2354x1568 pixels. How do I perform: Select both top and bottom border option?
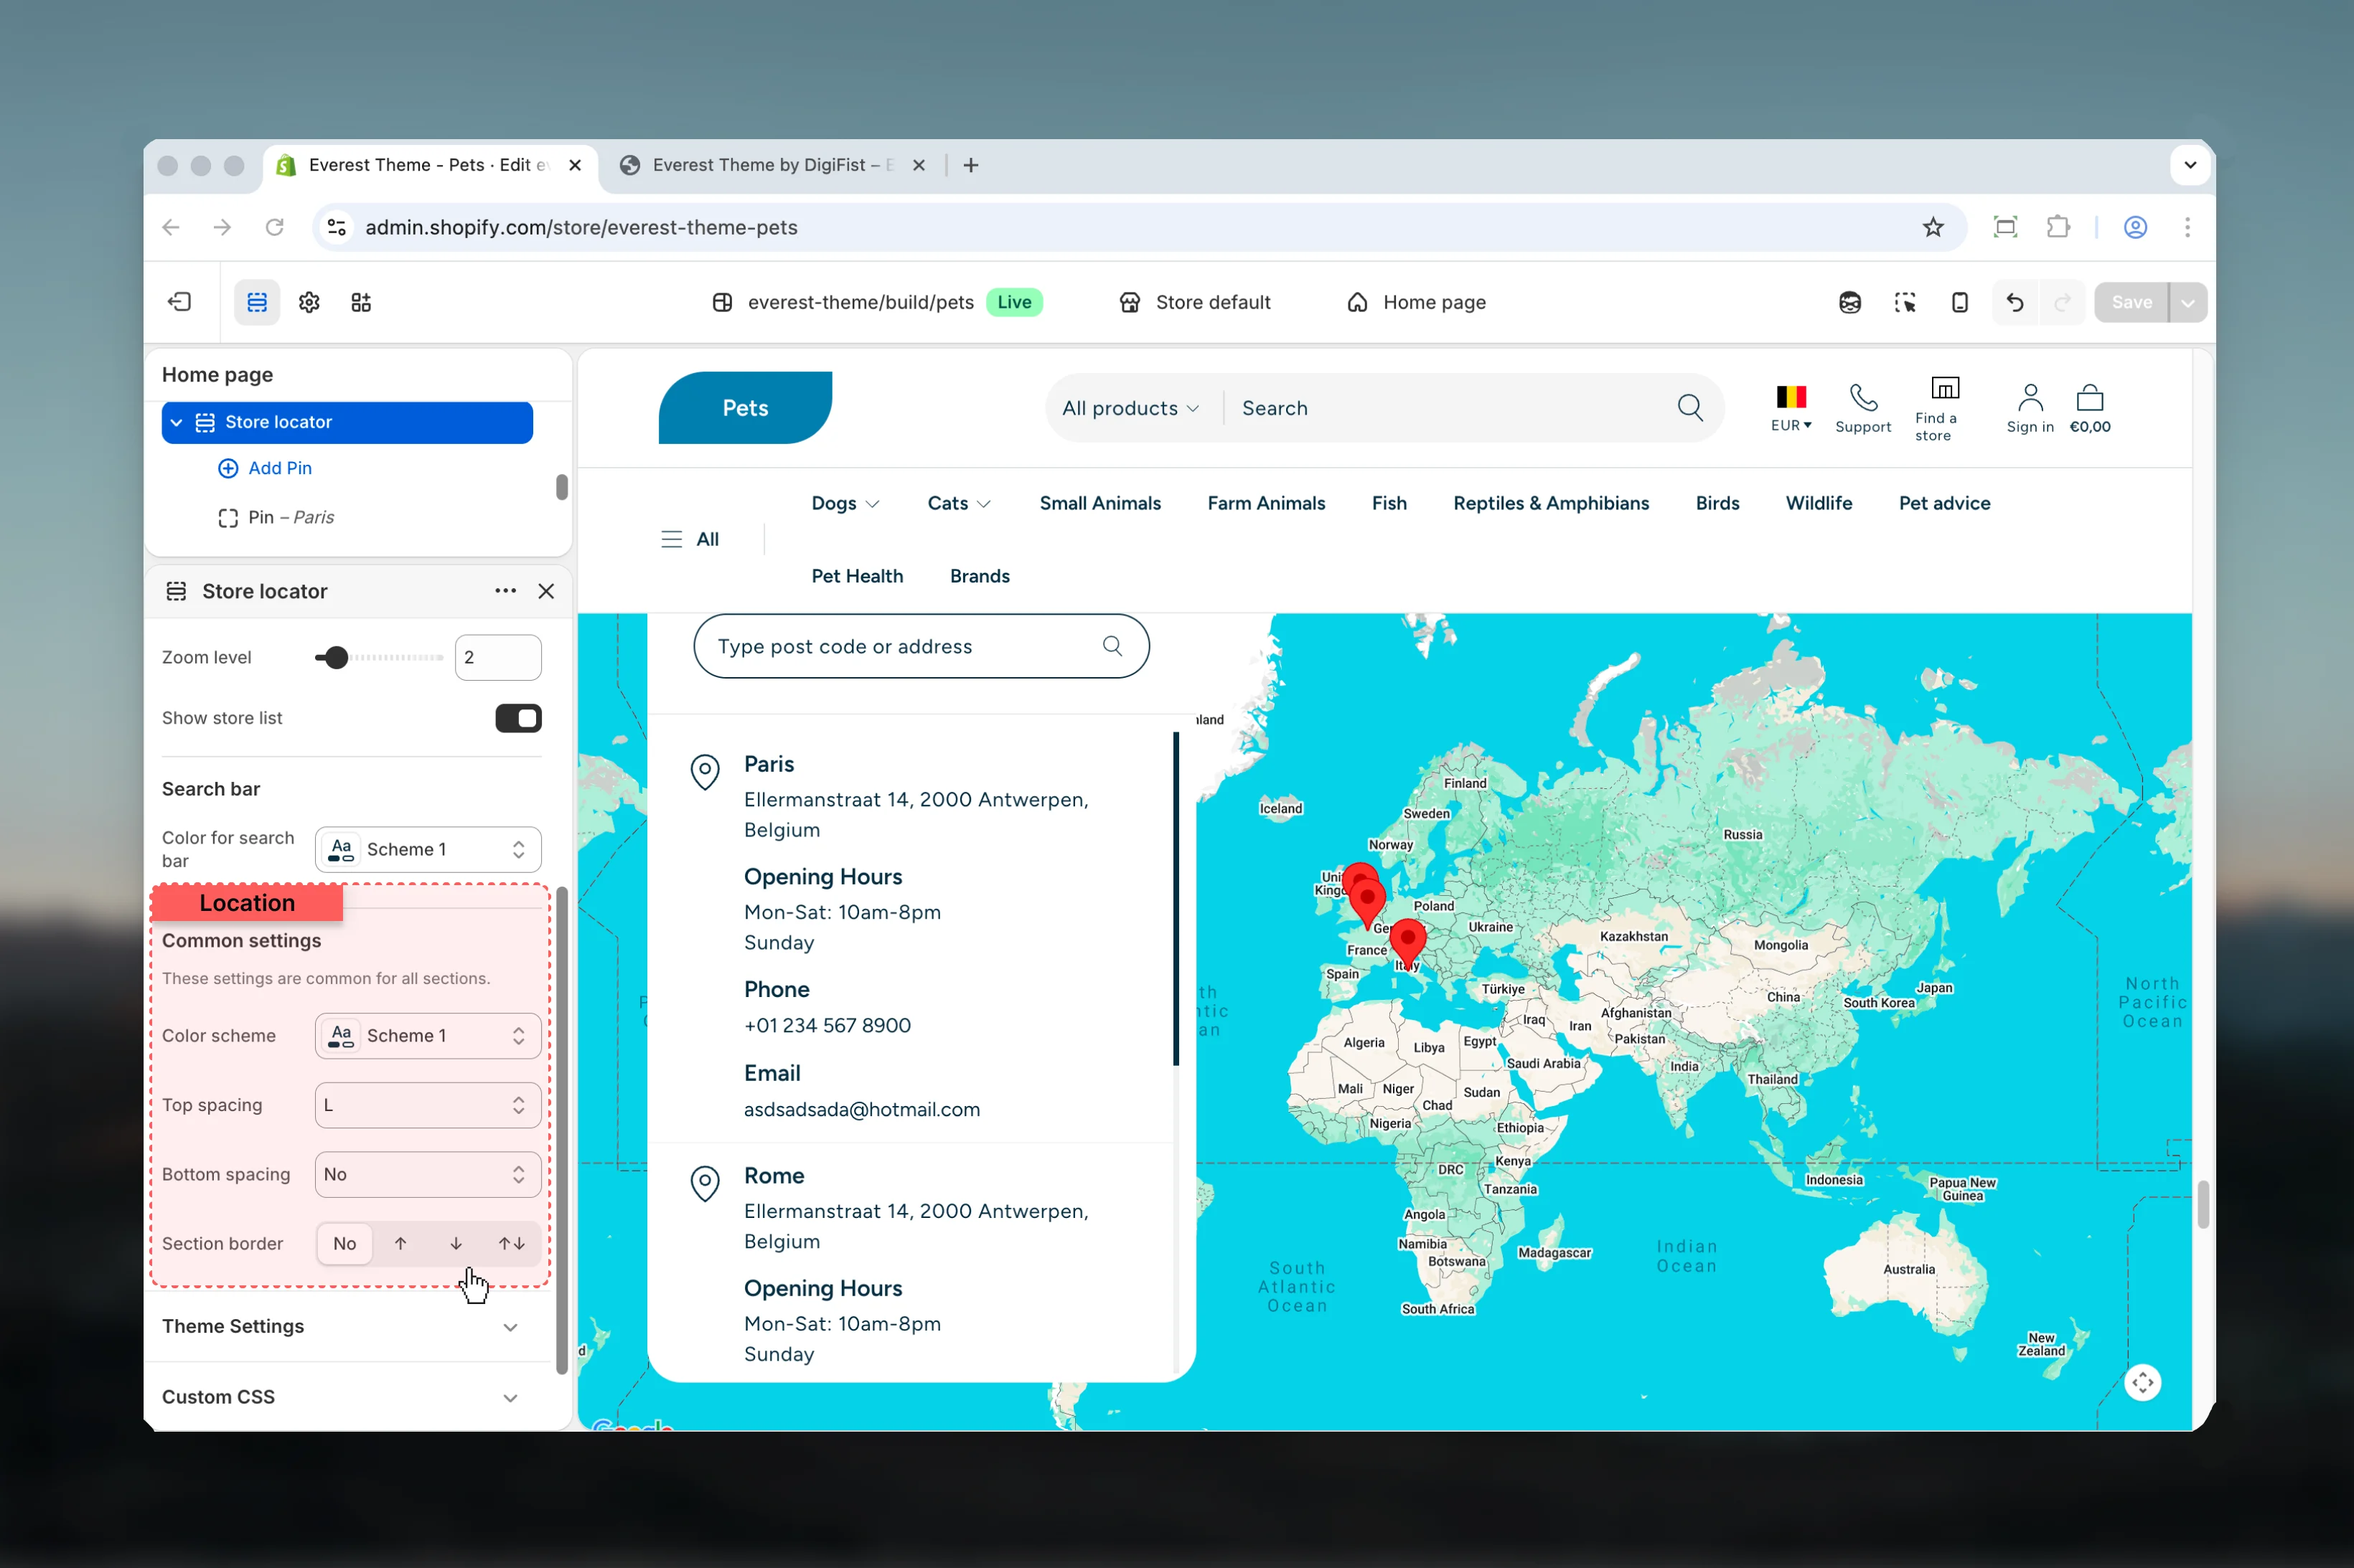[511, 1243]
